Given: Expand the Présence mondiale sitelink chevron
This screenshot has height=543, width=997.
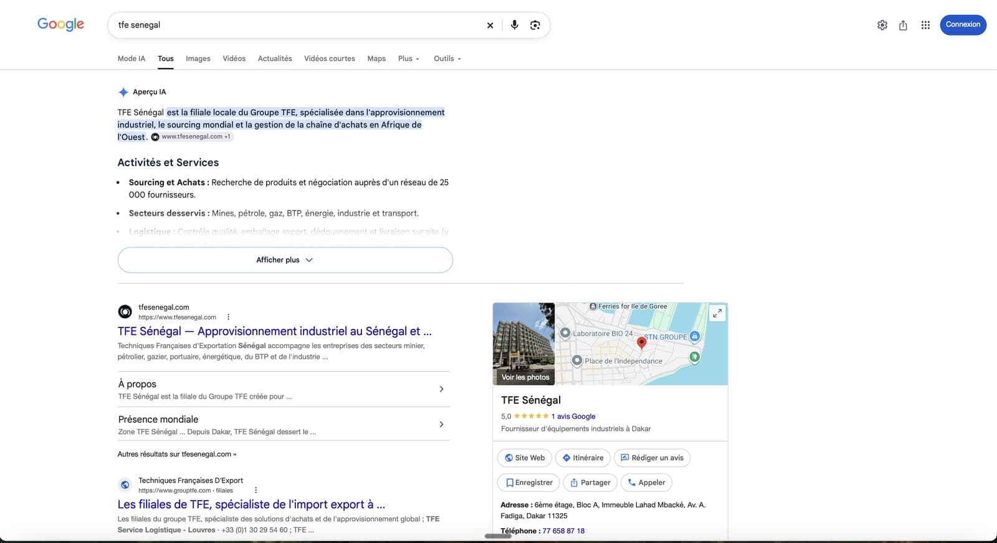Looking at the screenshot, I should click(441, 425).
